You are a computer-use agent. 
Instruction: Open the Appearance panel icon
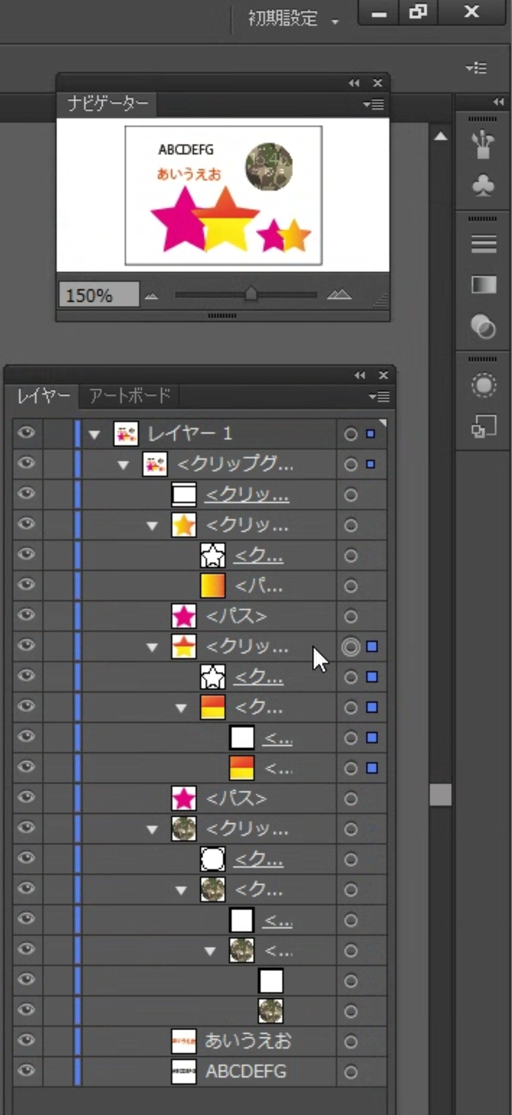coord(484,385)
